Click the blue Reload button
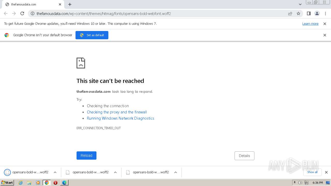This screenshot has width=331, height=186. [86, 156]
